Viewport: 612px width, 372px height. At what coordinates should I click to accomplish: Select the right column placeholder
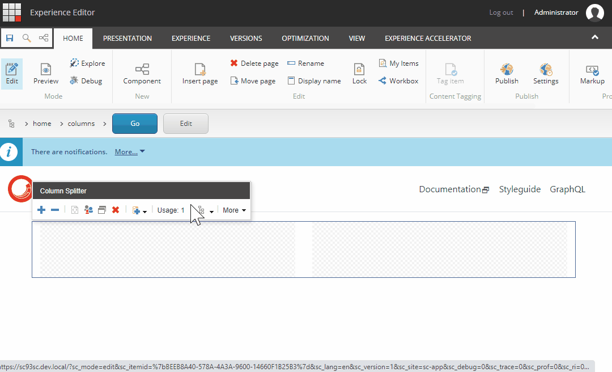440,250
